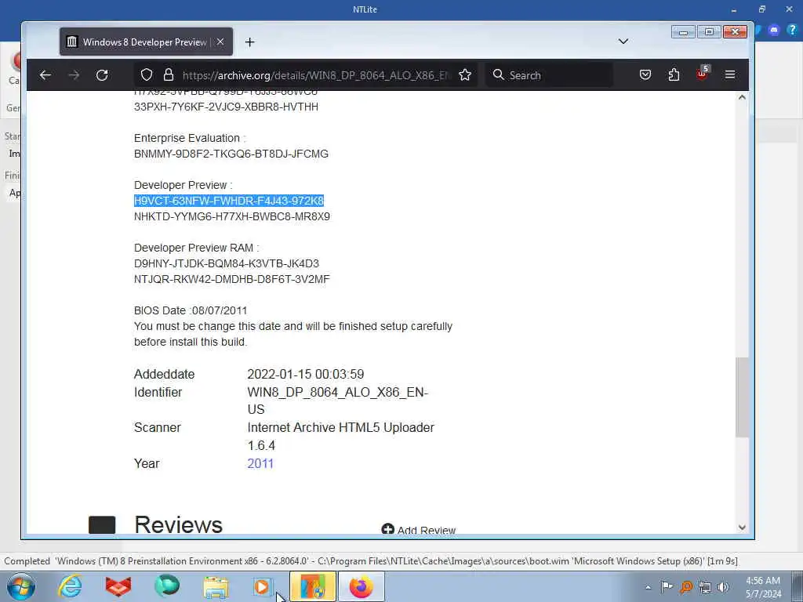Click the Identifier value WIN8_DP_8064_ALO_X86_EN-US
Screen dimensions: 803x602
pyautogui.click(x=337, y=401)
